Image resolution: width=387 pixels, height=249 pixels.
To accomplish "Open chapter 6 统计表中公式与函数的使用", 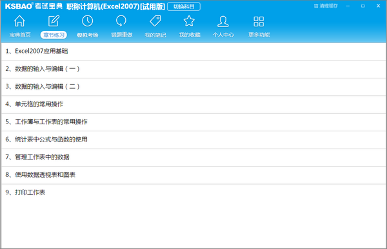I will (193, 140).
